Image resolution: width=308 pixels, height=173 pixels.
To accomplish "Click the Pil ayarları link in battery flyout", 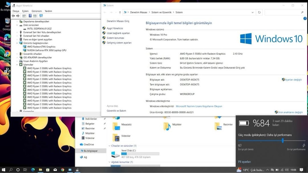I will tap(244, 162).
